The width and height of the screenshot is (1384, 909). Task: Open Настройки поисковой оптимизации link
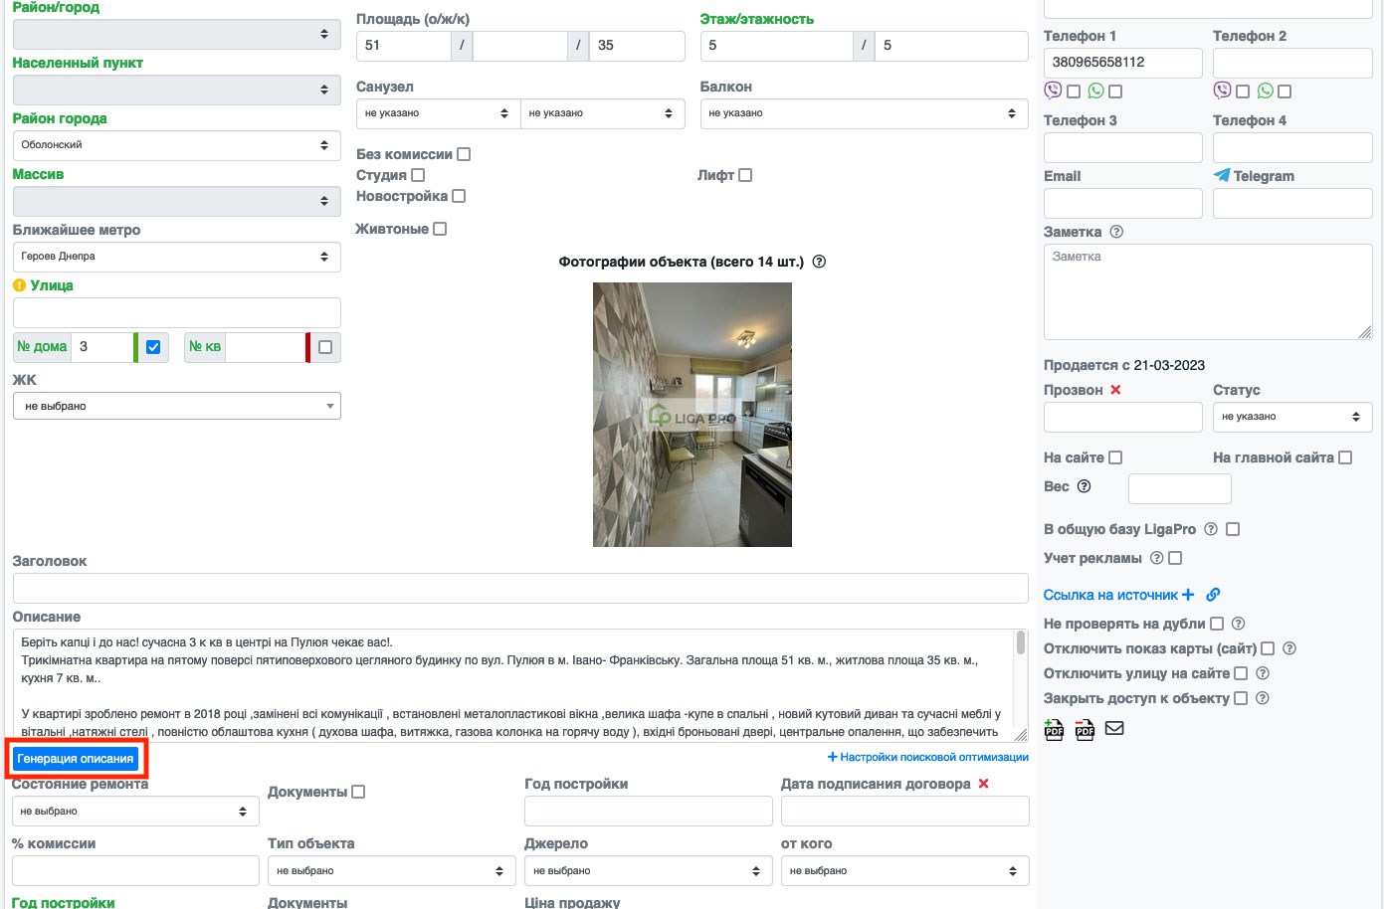pyautogui.click(x=928, y=757)
